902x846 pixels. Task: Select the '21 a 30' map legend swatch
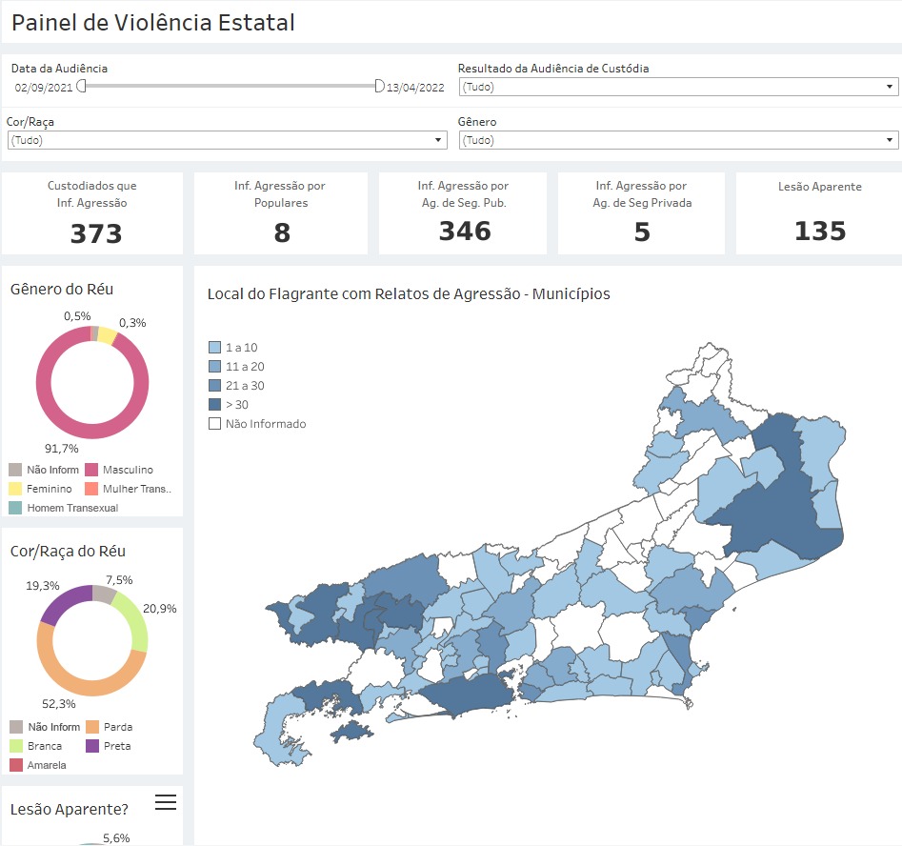coord(215,386)
